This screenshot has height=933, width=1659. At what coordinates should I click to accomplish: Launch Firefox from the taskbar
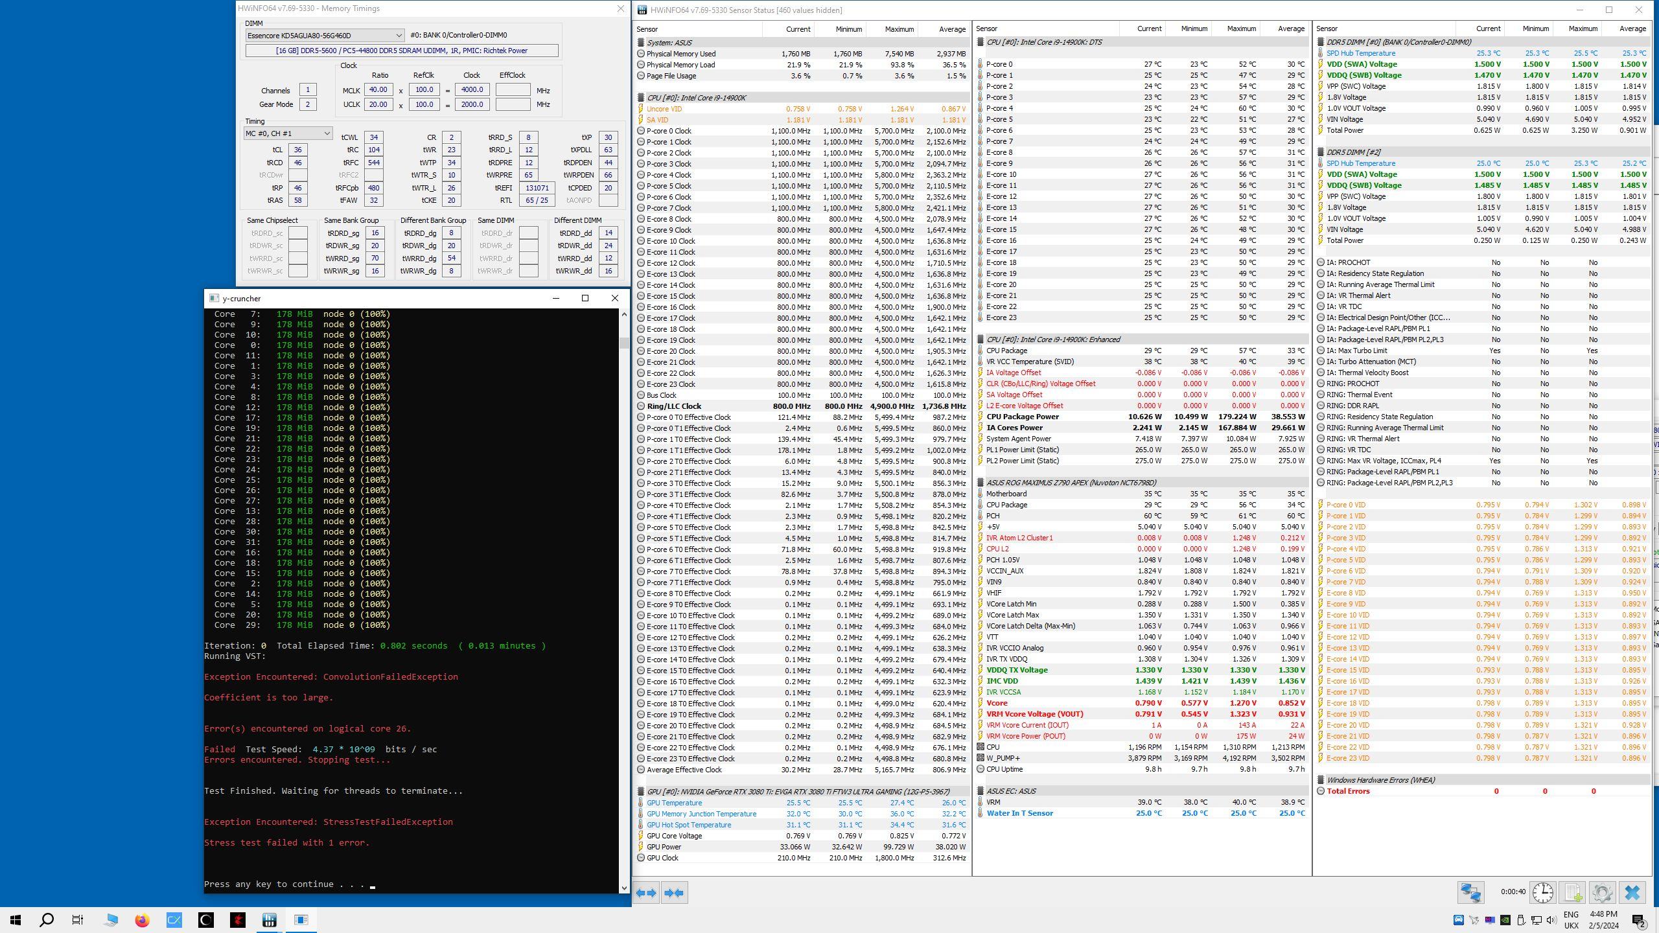(x=142, y=919)
